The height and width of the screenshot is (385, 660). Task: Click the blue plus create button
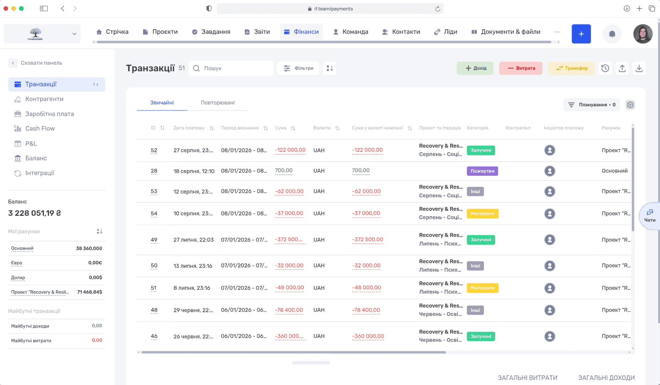click(x=581, y=34)
